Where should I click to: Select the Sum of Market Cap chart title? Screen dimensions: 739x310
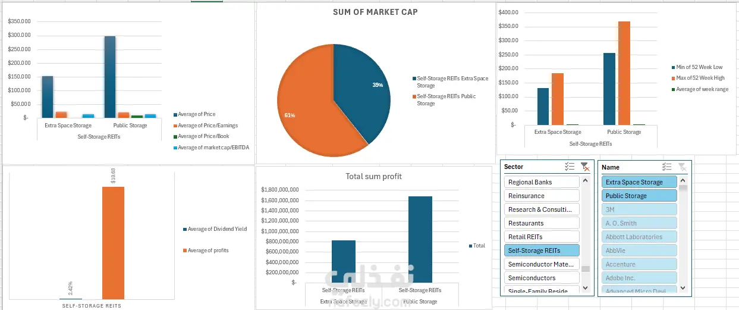375,12
